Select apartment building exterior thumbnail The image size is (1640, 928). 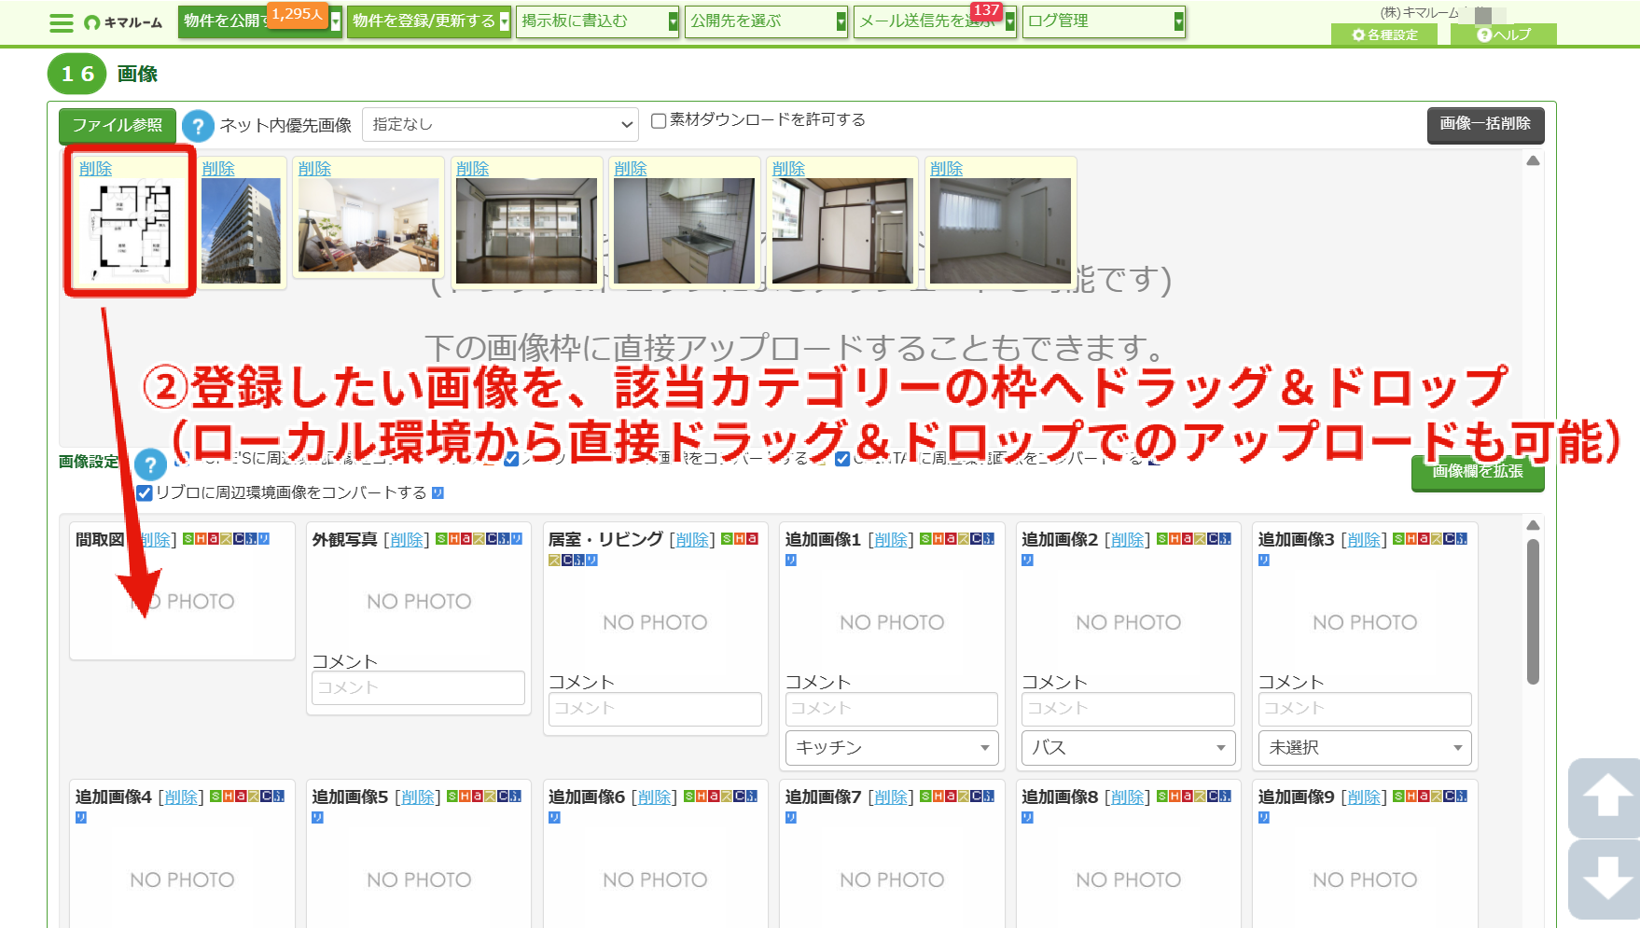tap(241, 230)
